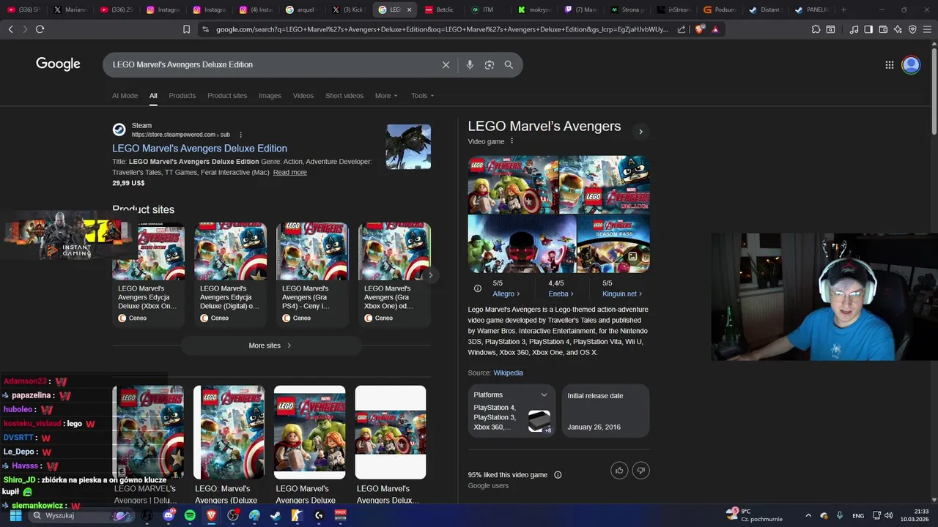Open Steam result three-dot options
Image resolution: width=938 pixels, height=527 pixels.
pos(240,135)
